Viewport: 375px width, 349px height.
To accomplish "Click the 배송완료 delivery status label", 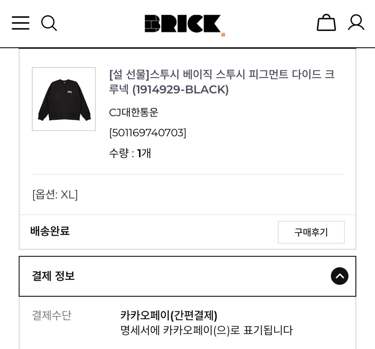I will pyautogui.click(x=50, y=231).
